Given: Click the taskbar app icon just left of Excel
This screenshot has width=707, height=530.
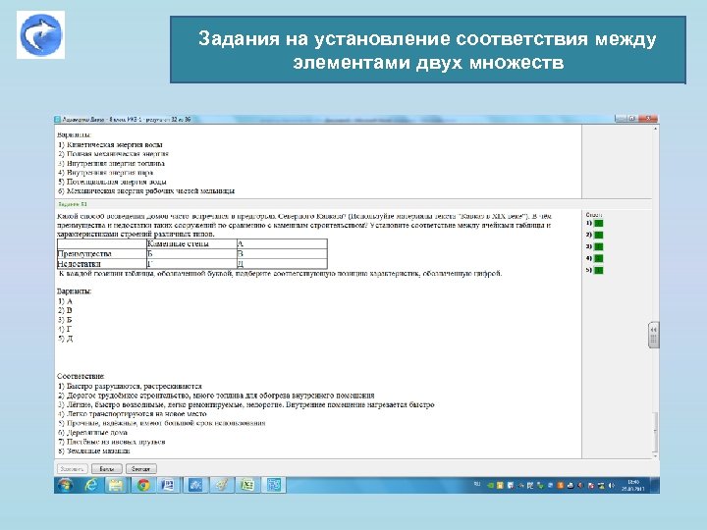Looking at the screenshot, I should point(221,485).
